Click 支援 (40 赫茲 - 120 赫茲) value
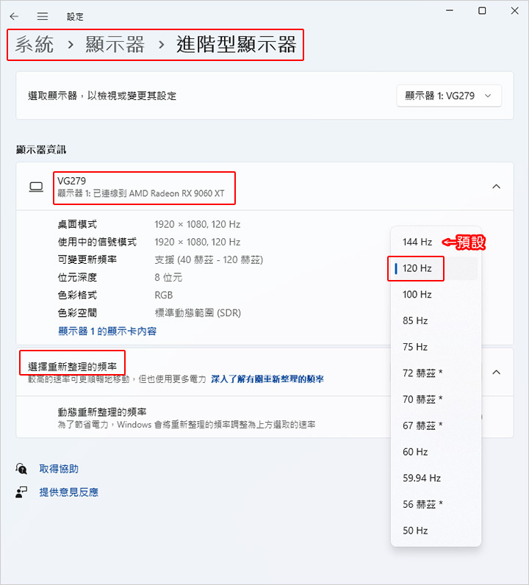 pos(209,259)
